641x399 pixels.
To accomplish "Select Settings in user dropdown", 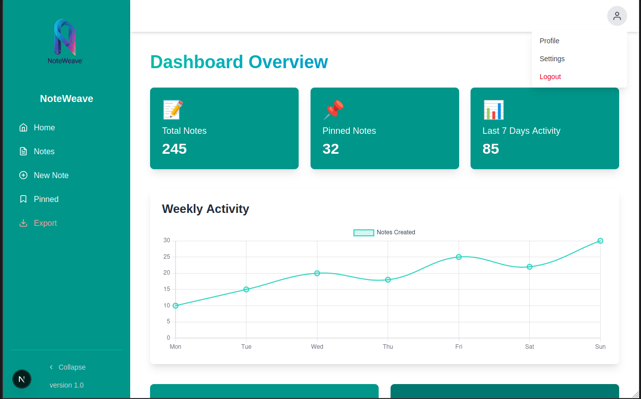I will [552, 59].
